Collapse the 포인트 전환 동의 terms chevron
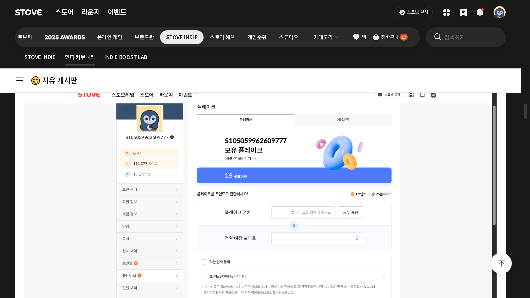This screenshot has width=530, height=298. pyautogui.click(x=384, y=276)
